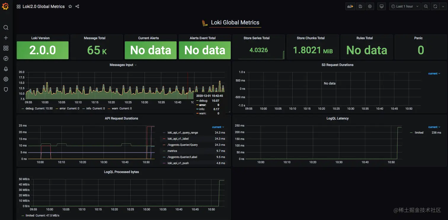Click the Rules Total panel title
Screen dimensions: 448x220
point(365,38)
